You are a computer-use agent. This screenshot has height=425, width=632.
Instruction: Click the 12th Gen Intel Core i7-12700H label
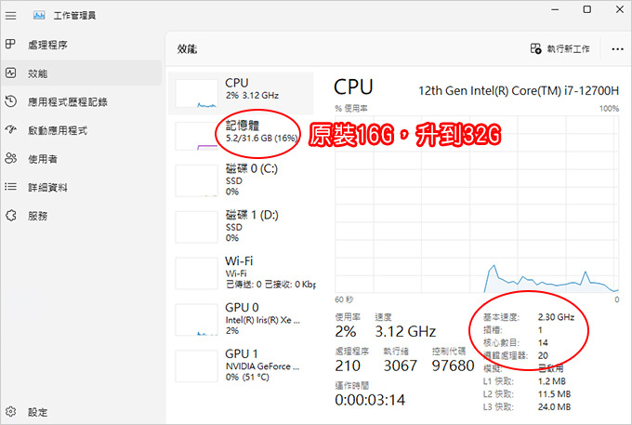pyautogui.click(x=519, y=91)
